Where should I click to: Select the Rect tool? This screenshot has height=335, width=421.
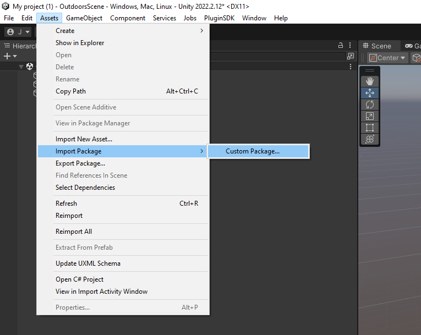(x=369, y=128)
